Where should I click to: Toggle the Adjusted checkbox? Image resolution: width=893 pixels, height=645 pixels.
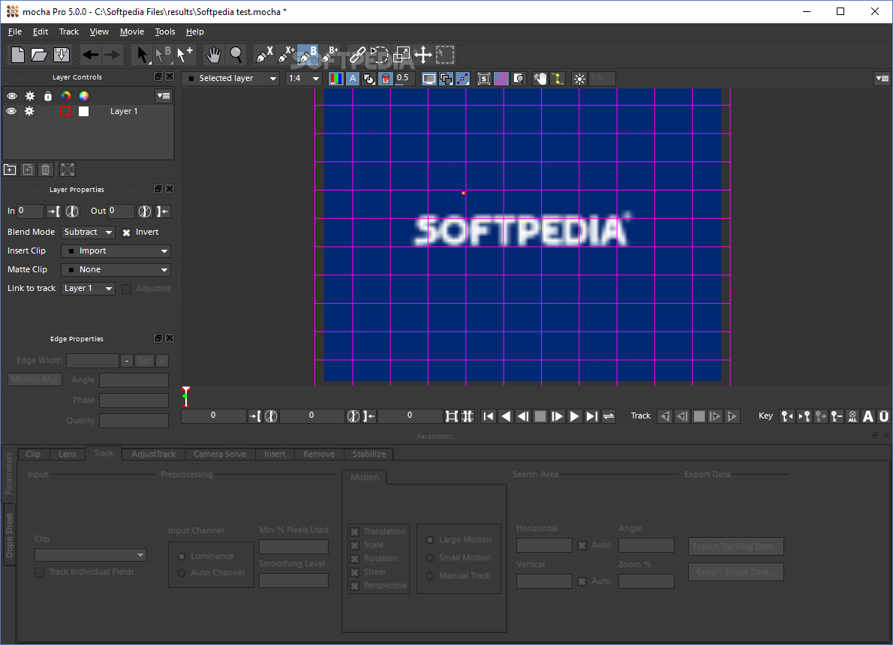coord(126,289)
